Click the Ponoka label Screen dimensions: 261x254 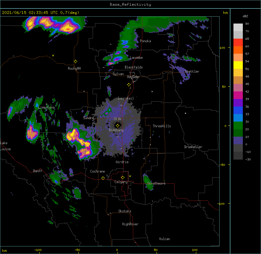click(145, 41)
